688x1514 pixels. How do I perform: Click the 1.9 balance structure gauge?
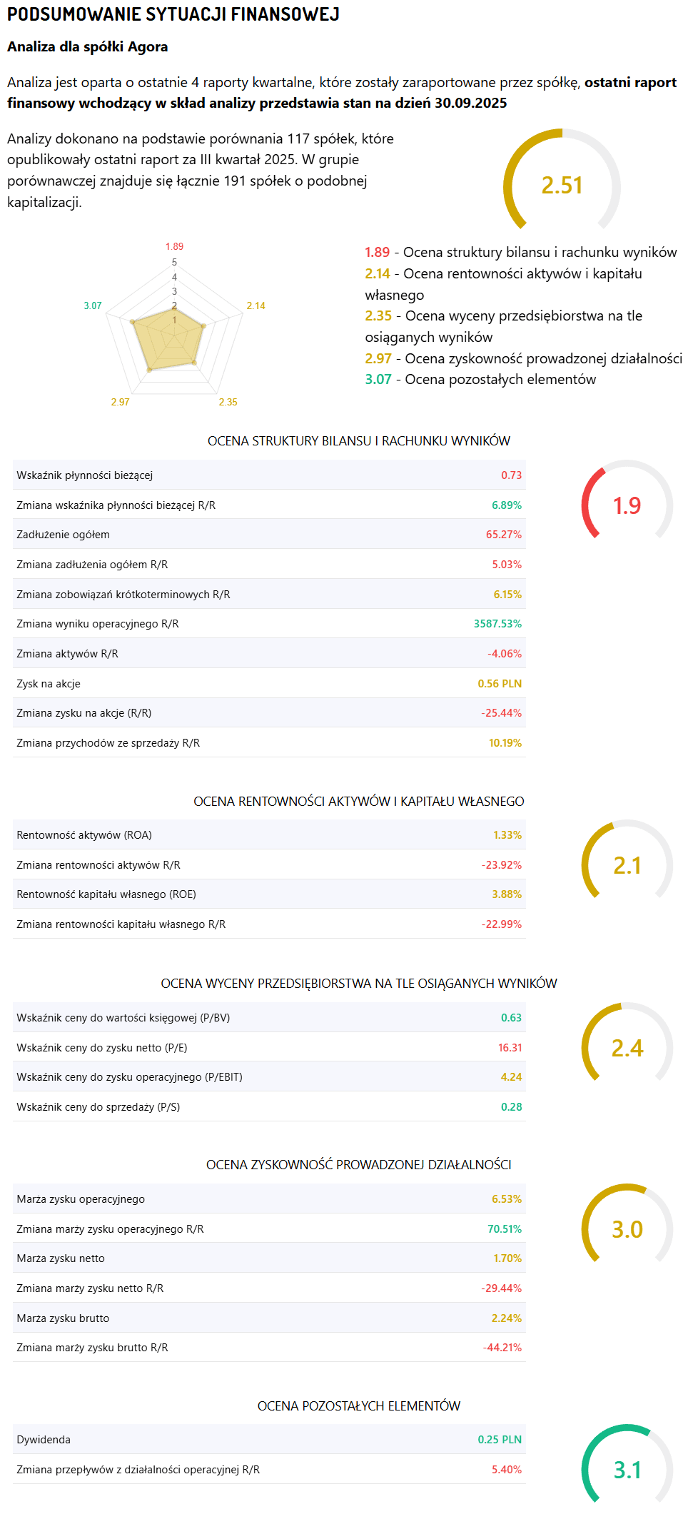pyautogui.click(x=627, y=505)
